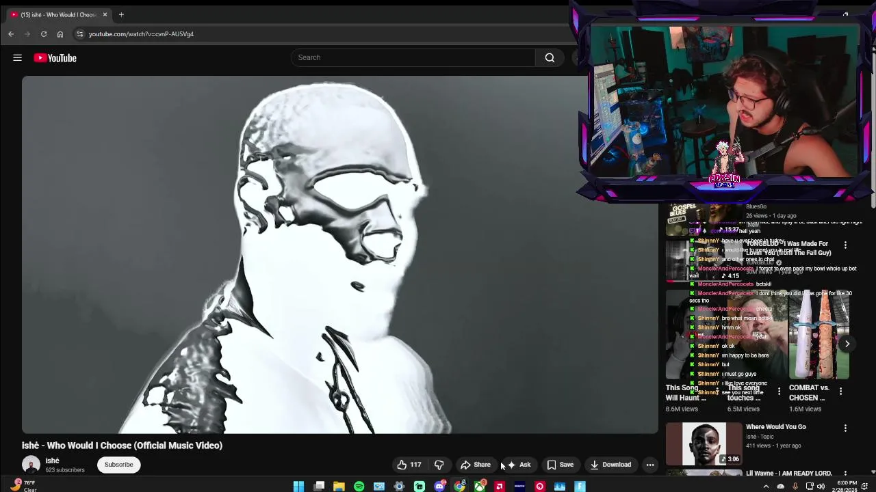Open the network tray icon
The width and height of the screenshot is (876, 492).
tap(810, 487)
